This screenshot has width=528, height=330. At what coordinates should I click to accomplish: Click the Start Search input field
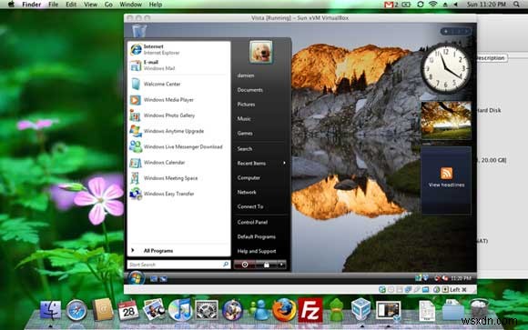178,265
